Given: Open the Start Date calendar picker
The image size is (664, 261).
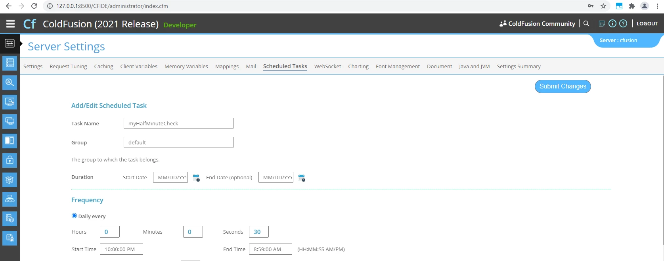Looking at the screenshot, I should pos(196,178).
